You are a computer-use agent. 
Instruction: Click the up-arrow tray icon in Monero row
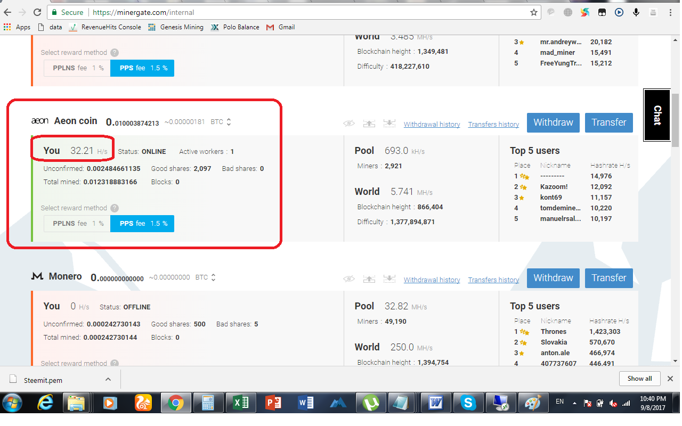(x=369, y=279)
